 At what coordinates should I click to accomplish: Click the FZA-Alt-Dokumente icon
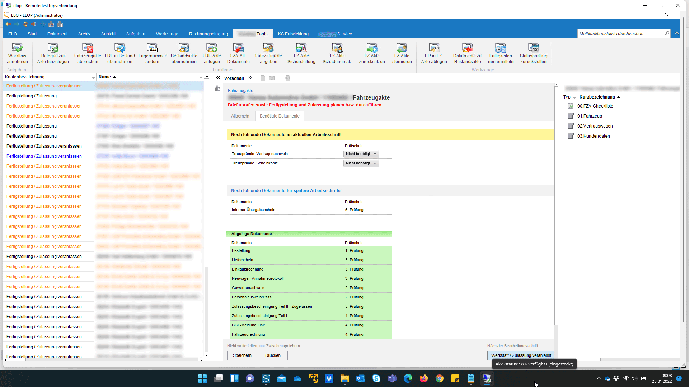pyautogui.click(x=238, y=48)
